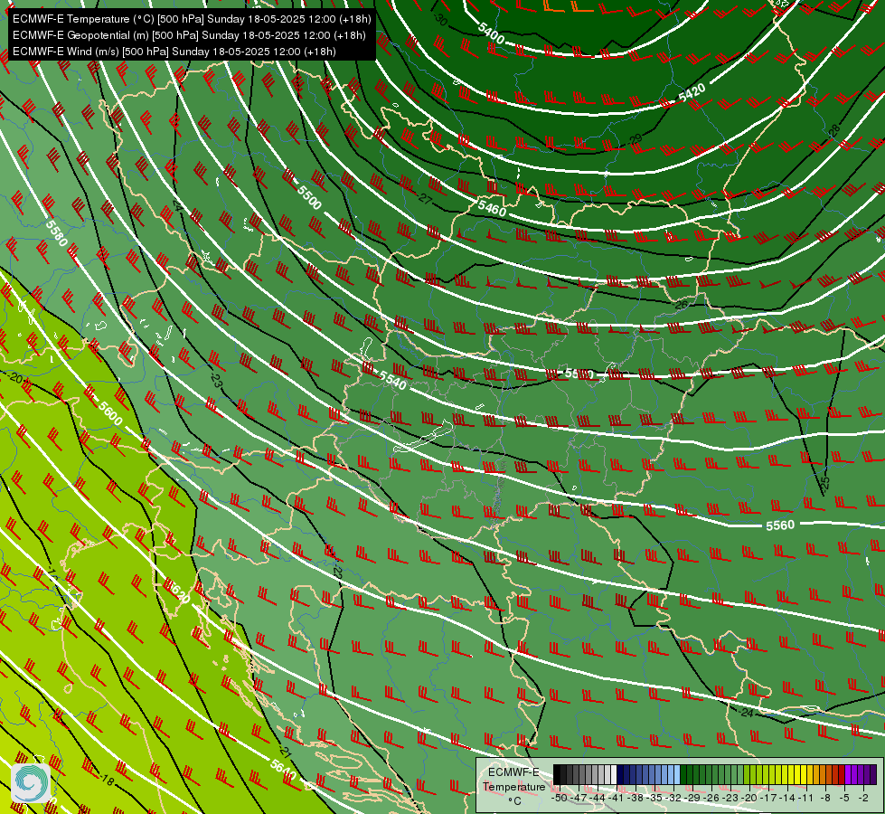Click the -11 tick label on the color scale
Screen dimensions: 885x814
(805, 798)
